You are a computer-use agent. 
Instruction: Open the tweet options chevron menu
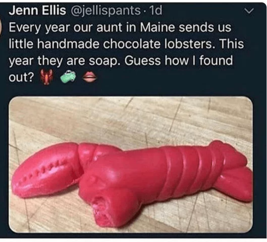(249, 11)
